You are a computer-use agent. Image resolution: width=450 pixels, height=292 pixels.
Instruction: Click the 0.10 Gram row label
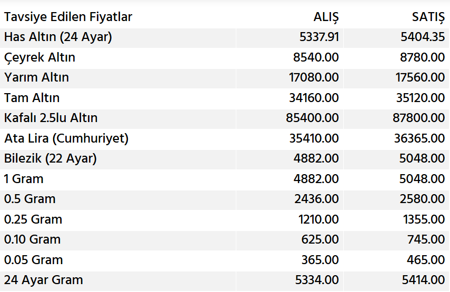point(33,240)
